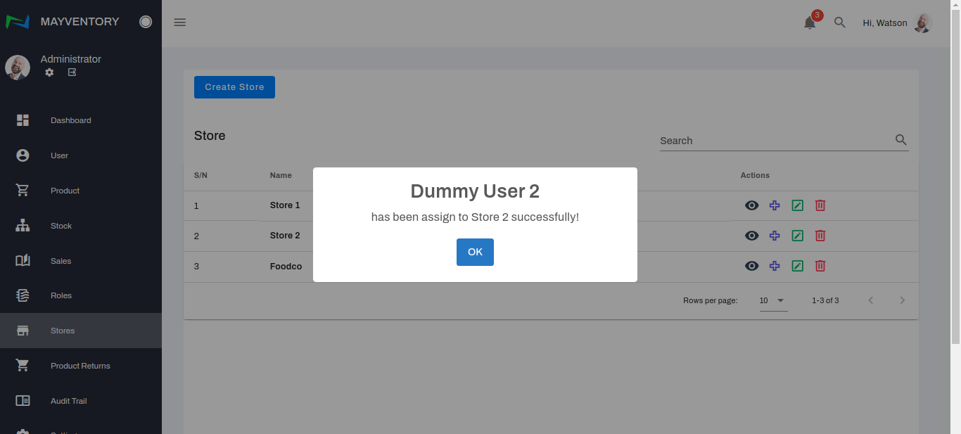Navigate to Product Returns in sidebar
Image resolution: width=961 pixels, height=434 pixels.
[x=80, y=366]
